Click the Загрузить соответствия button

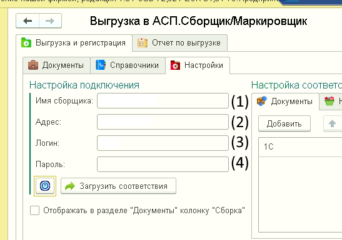click(x=118, y=186)
